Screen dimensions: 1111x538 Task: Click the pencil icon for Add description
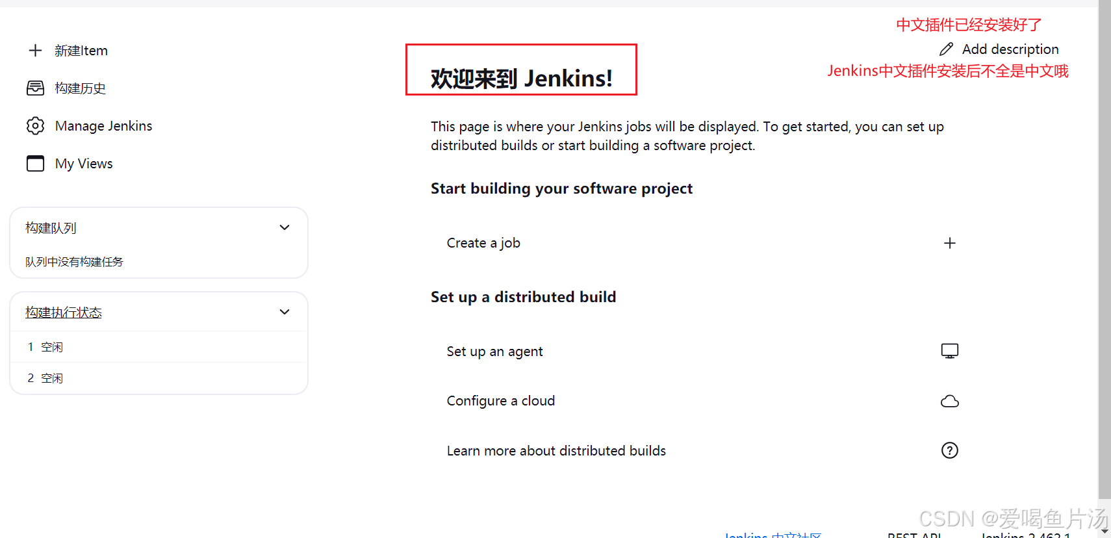pos(946,49)
